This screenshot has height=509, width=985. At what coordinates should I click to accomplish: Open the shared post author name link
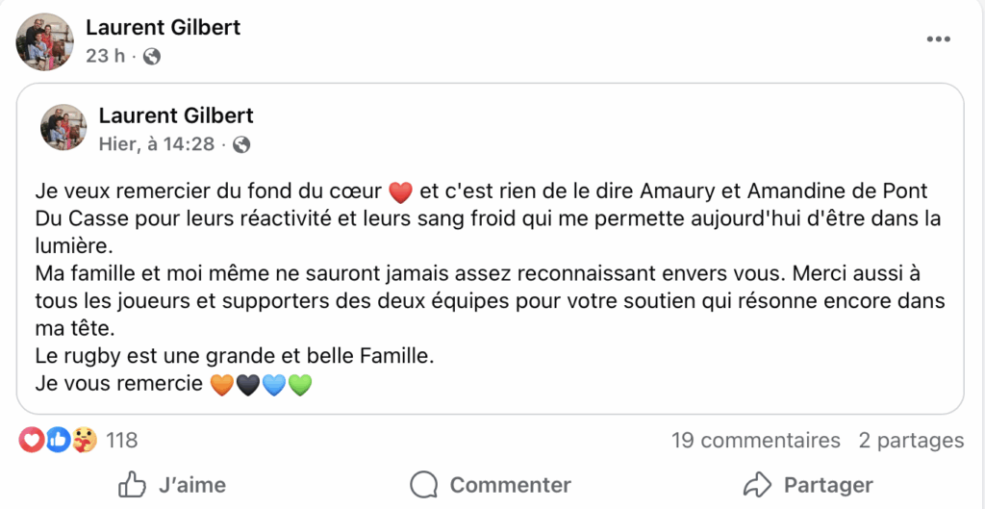(176, 115)
